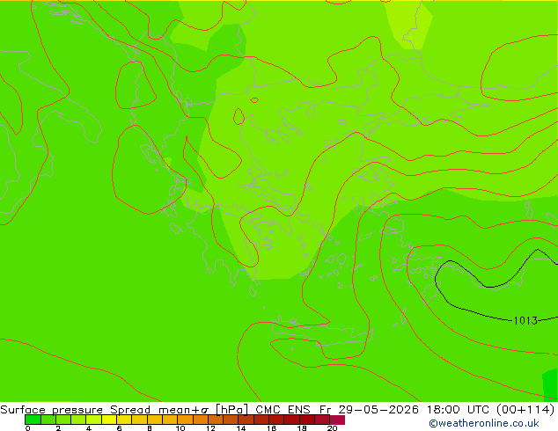
Task: Click the 1013 isobar label
Action: pyautogui.click(x=525, y=321)
